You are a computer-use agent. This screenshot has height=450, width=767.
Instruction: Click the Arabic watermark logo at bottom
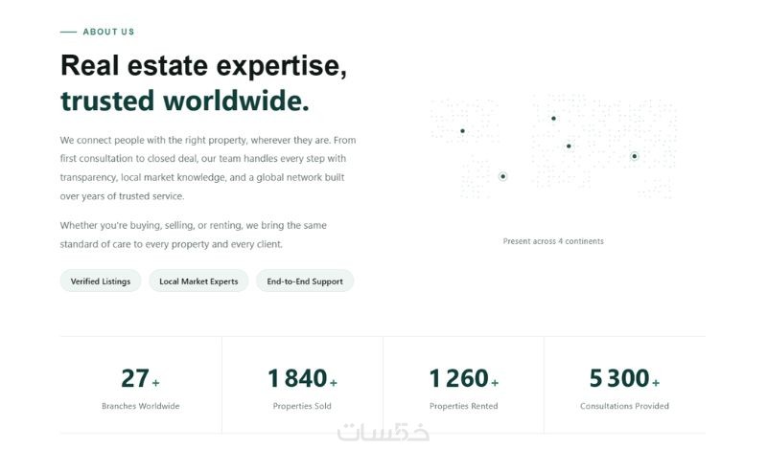(x=383, y=432)
